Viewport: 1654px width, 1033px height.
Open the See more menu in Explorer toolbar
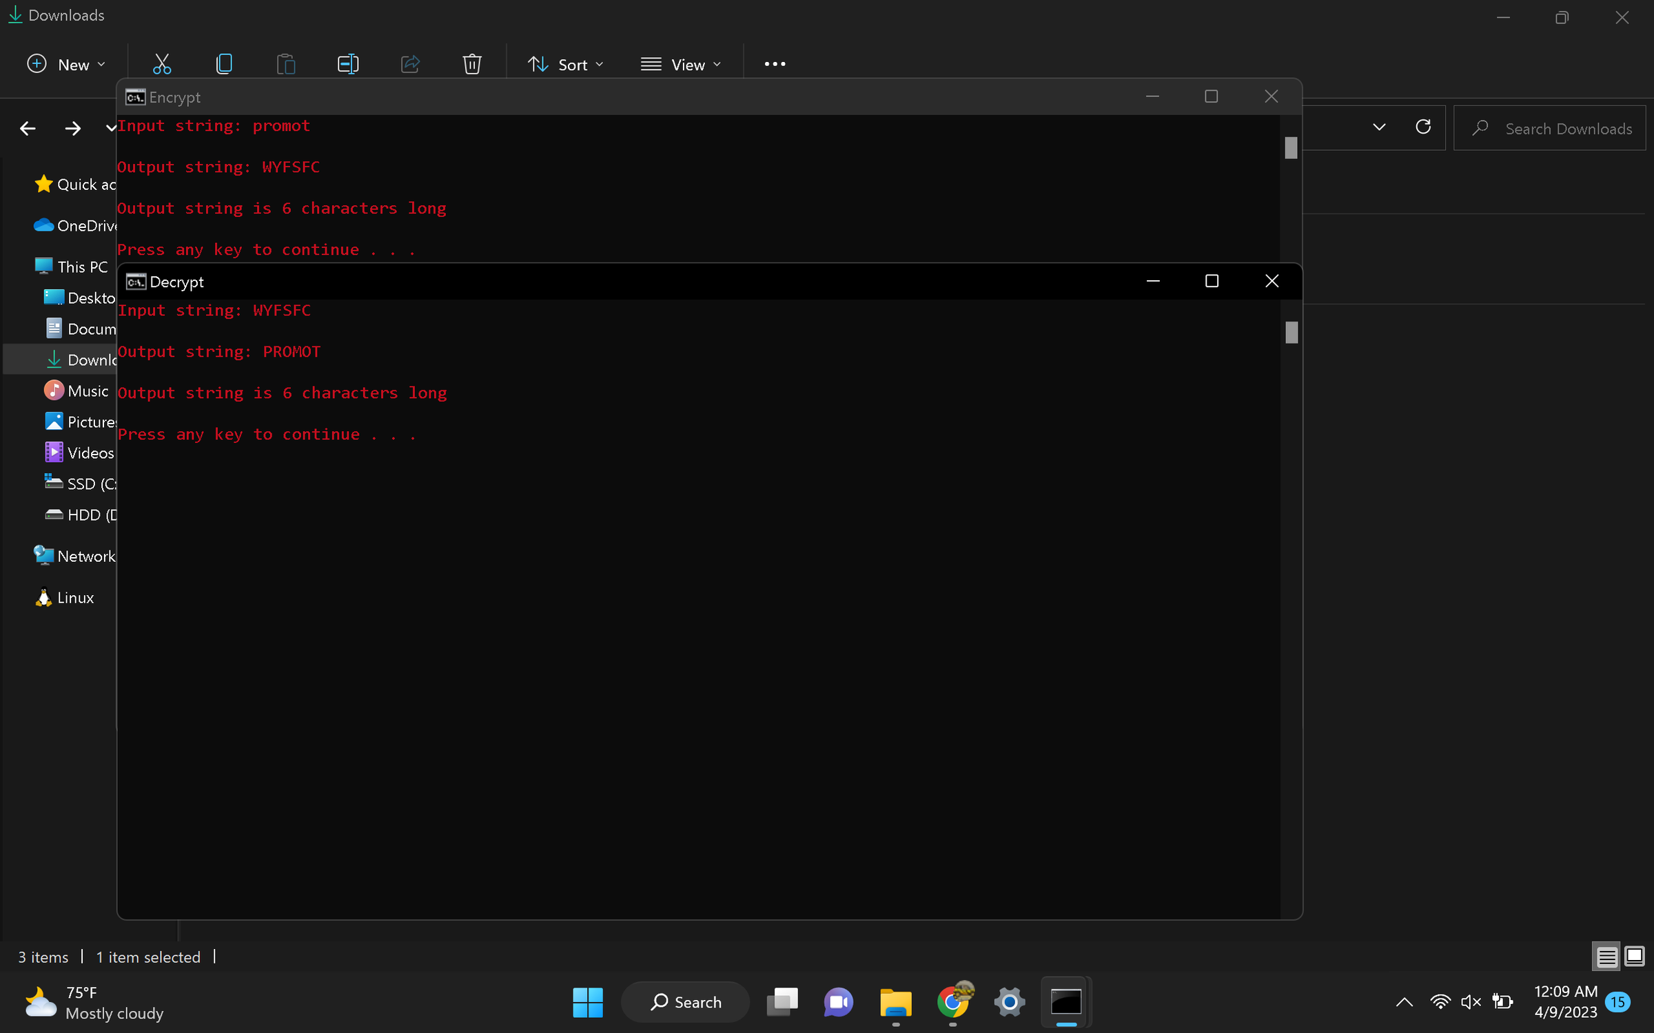click(x=775, y=63)
